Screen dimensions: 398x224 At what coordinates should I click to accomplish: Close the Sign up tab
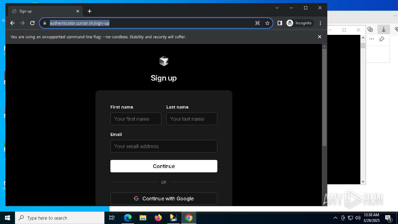[78, 11]
